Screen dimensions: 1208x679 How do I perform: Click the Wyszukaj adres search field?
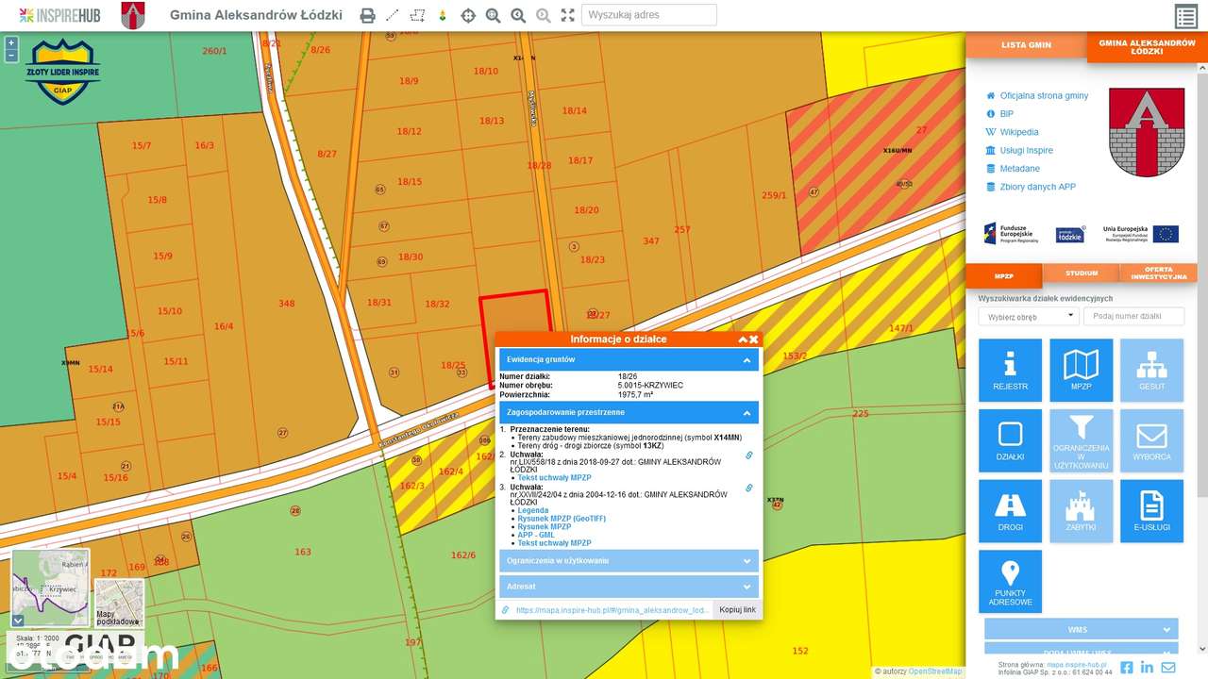[x=648, y=15]
